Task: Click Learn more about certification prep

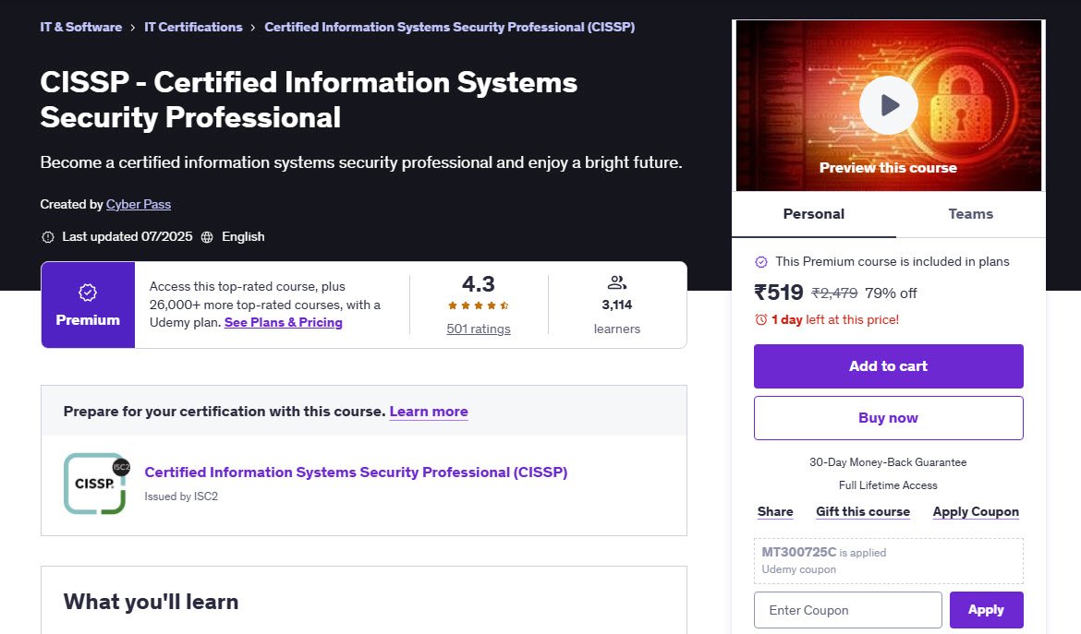Action: click(429, 411)
